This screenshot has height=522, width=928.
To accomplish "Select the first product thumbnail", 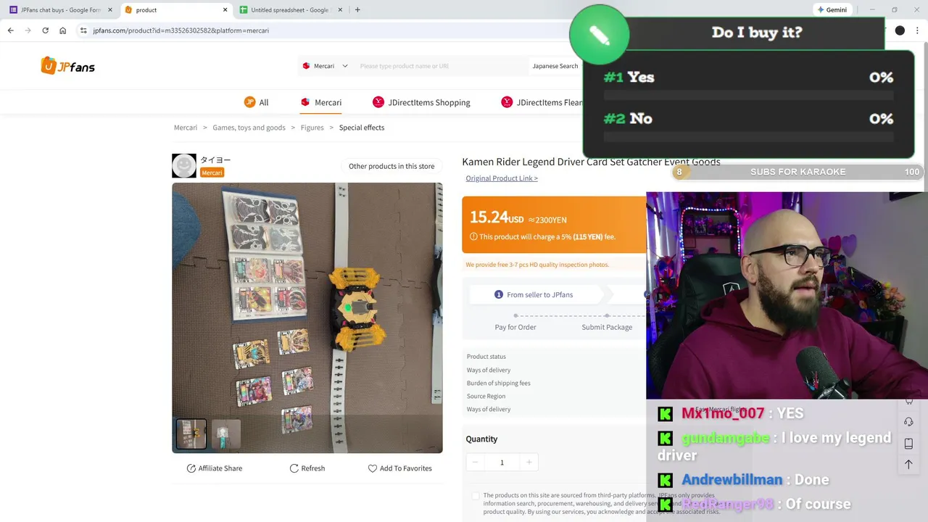I will [191, 434].
